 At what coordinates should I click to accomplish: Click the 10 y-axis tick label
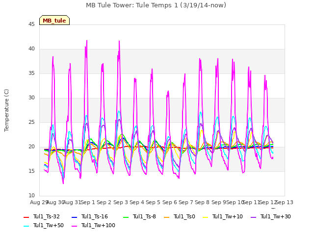click(31, 196)
